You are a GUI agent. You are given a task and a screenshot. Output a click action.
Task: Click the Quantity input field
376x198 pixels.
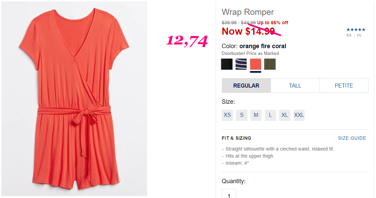coord(229,194)
